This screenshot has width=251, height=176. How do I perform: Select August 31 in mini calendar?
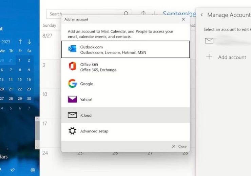[x=11, y=60]
